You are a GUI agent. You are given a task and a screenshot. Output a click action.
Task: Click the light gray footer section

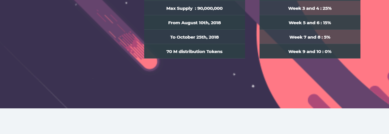(194, 121)
